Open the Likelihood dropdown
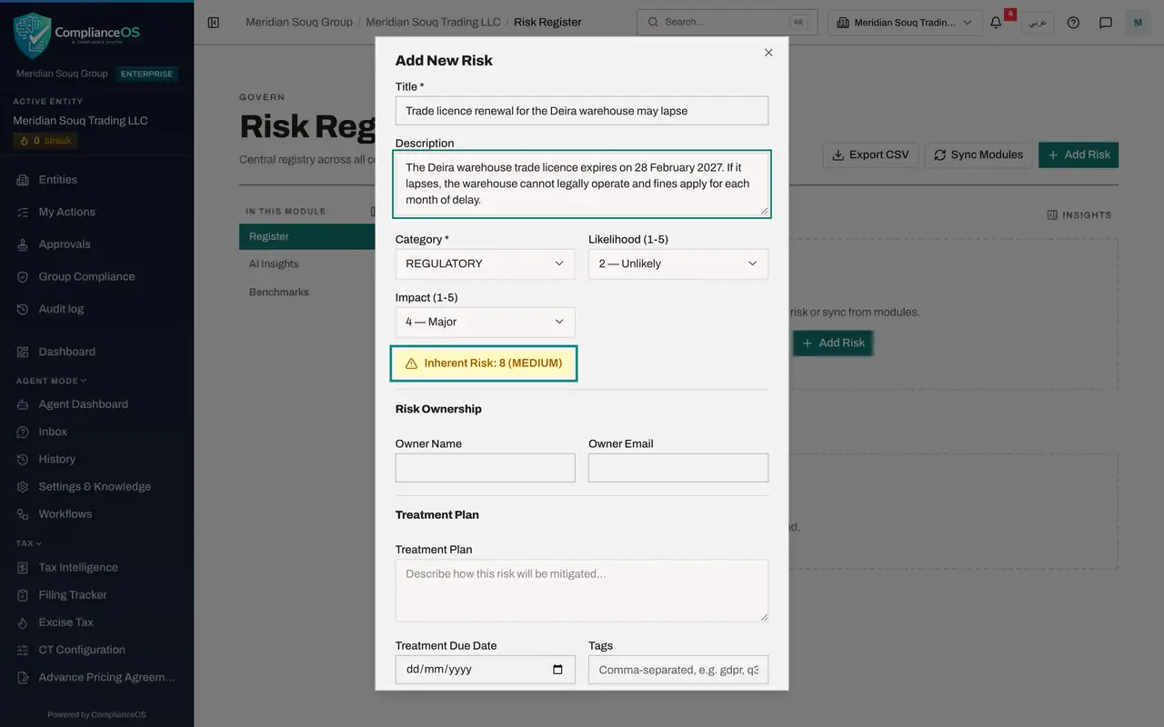This screenshot has width=1164, height=727. 678,264
